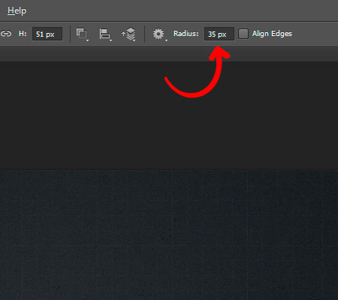Image resolution: width=338 pixels, height=300 pixels.
Task: Open the Path alignment icon
Action: coord(105,34)
